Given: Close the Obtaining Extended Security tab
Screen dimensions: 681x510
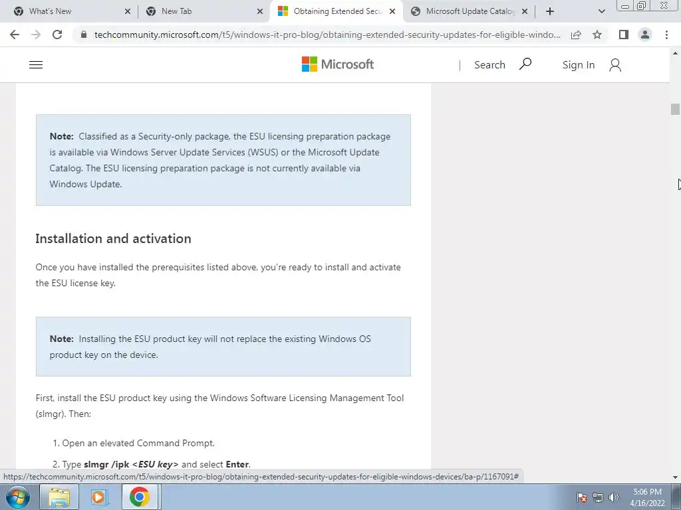Looking at the screenshot, I should [x=392, y=11].
